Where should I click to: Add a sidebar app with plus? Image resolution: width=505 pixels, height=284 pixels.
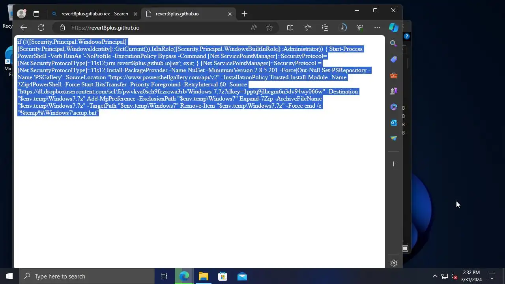[393, 164]
